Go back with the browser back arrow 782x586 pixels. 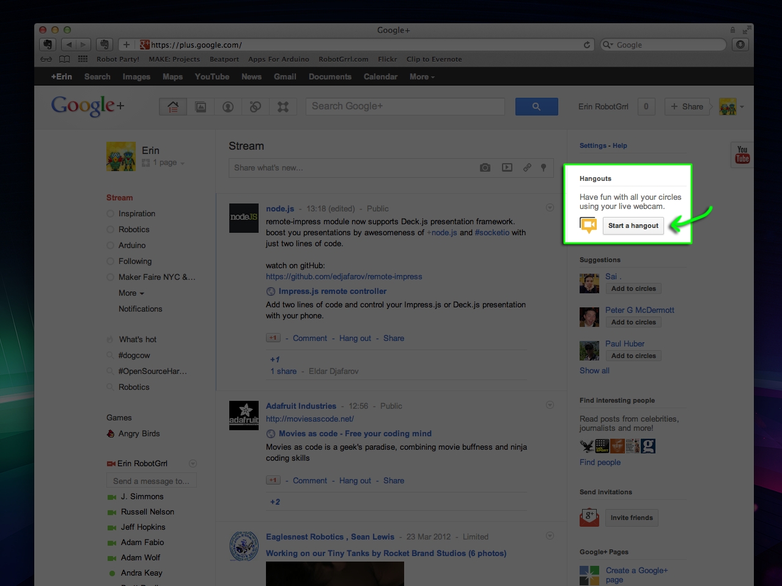(68, 45)
